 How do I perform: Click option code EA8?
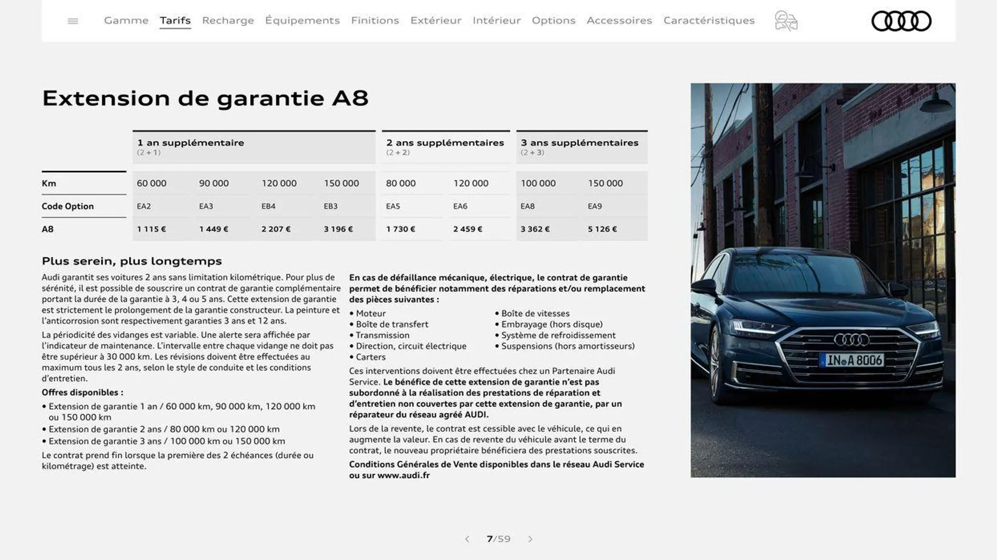coord(528,206)
